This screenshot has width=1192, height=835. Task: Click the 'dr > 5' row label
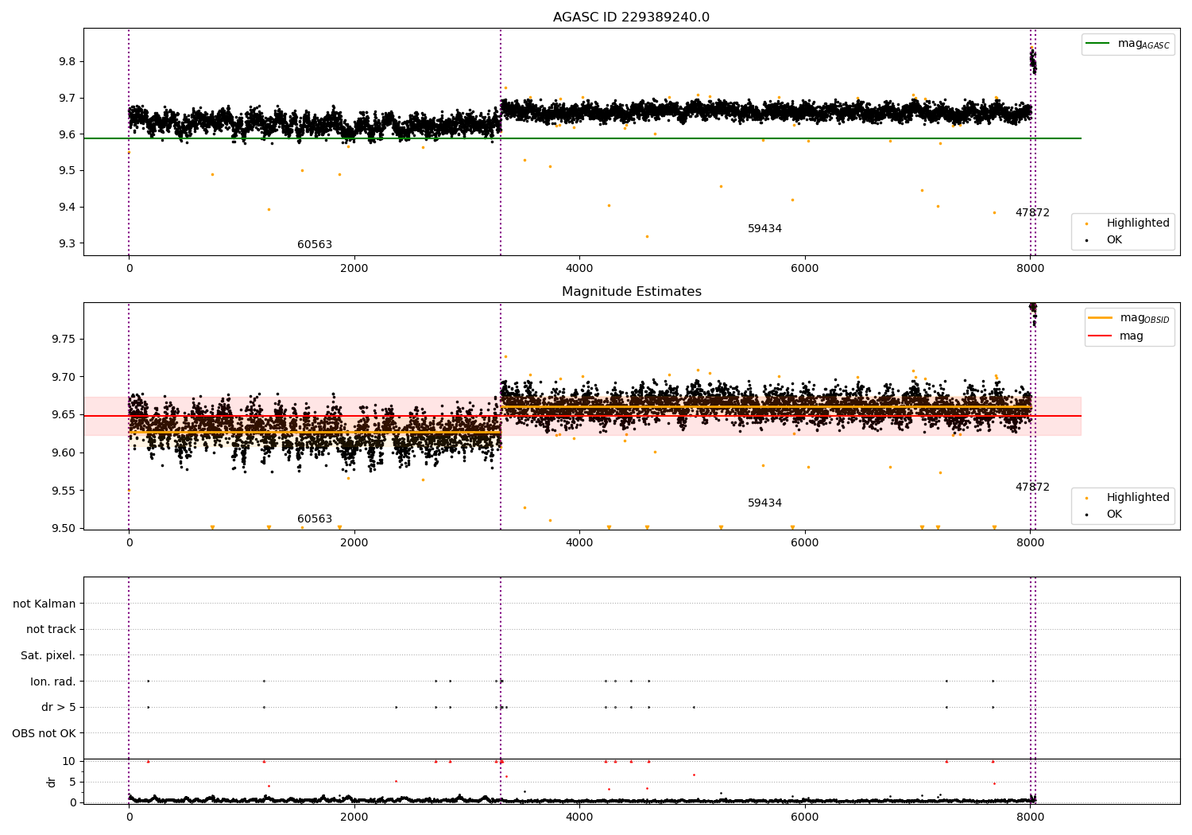coord(59,708)
